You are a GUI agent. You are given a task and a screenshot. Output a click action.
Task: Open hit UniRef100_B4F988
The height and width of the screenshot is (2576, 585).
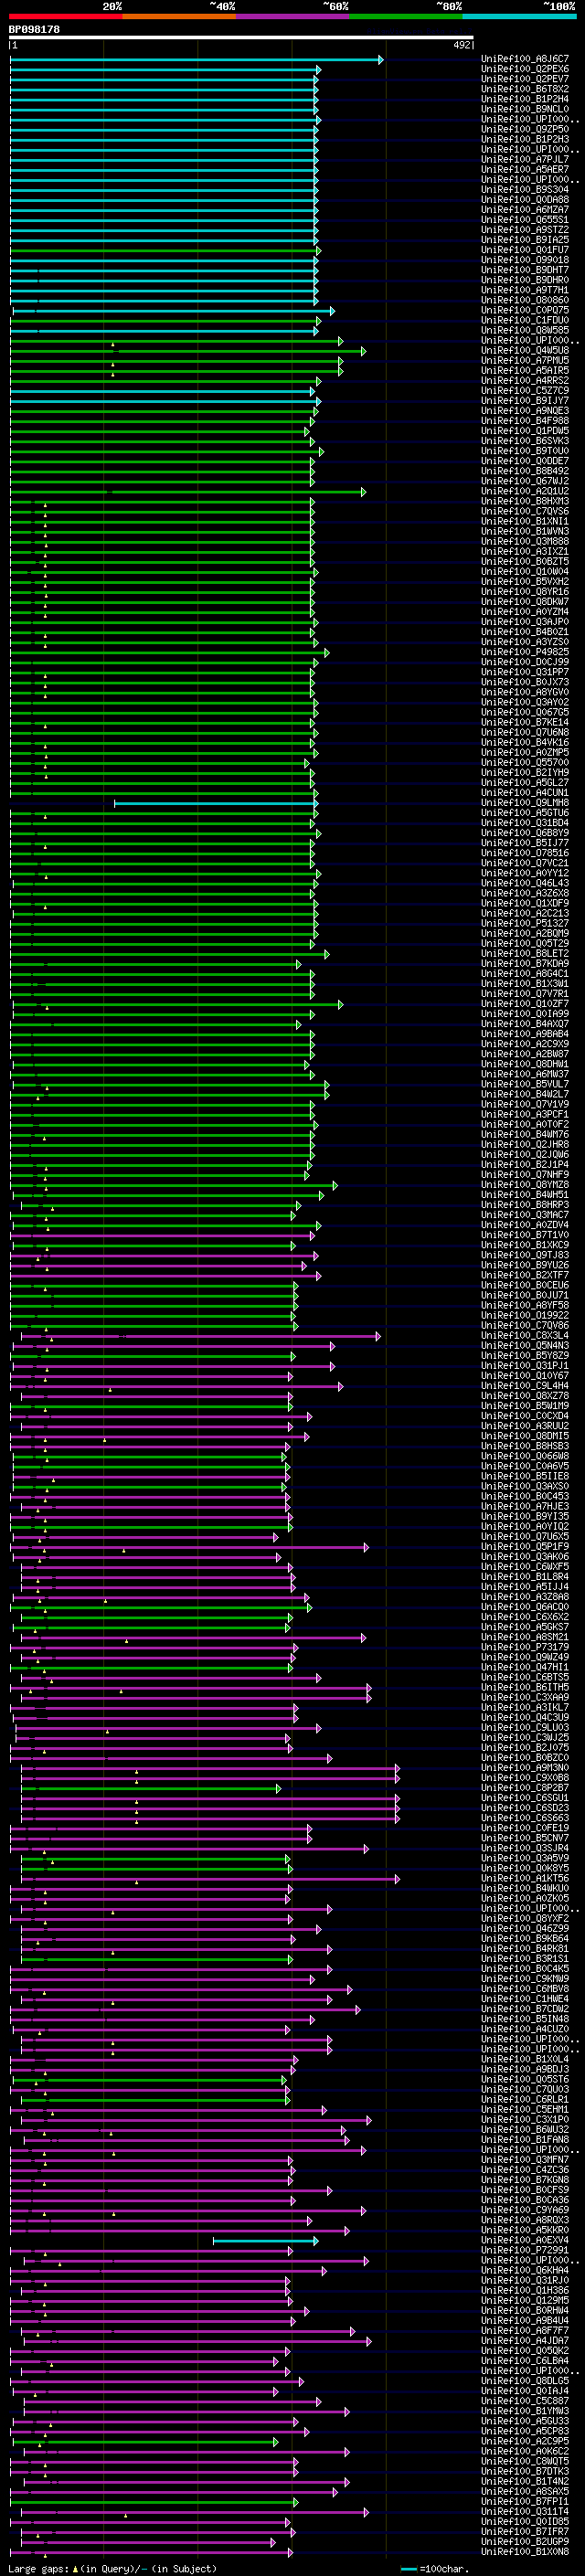coord(525,421)
